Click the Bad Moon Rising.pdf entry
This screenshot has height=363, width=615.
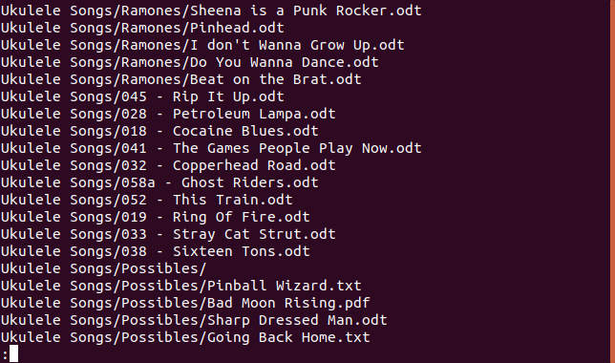click(185, 304)
